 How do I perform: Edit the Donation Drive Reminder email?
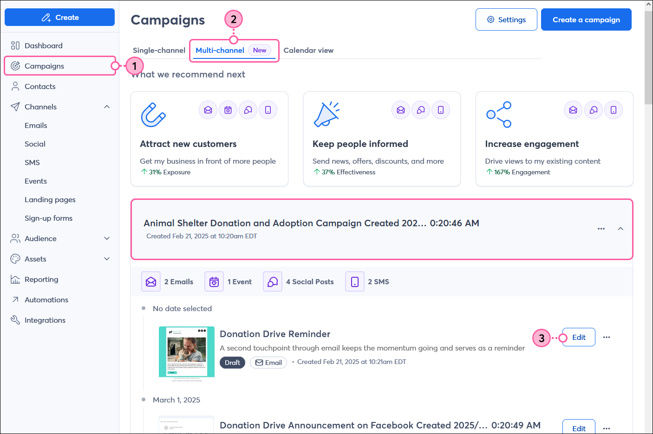578,337
